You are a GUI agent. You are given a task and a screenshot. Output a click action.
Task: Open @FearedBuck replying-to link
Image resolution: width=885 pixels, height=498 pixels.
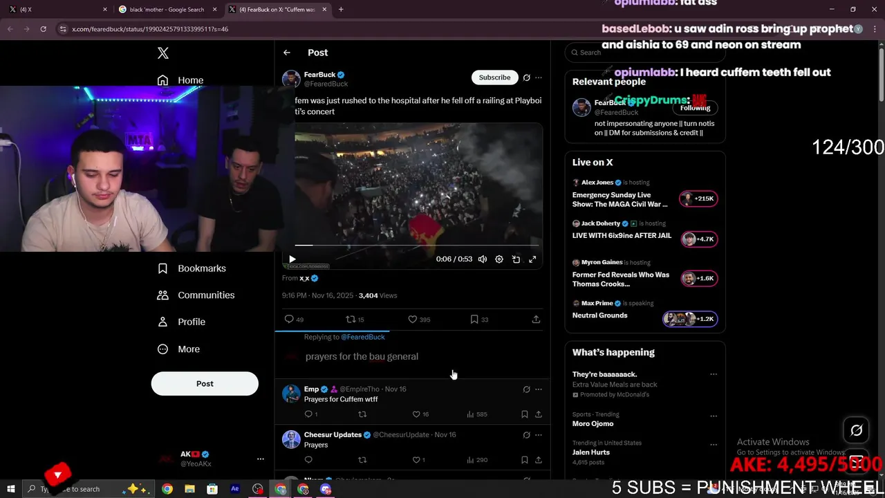[363, 337]
